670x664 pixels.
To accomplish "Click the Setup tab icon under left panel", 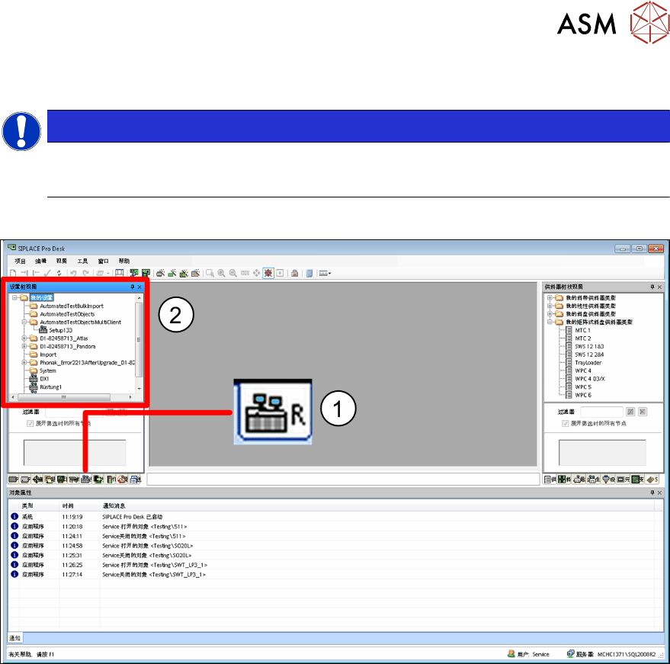I will 86,480.
